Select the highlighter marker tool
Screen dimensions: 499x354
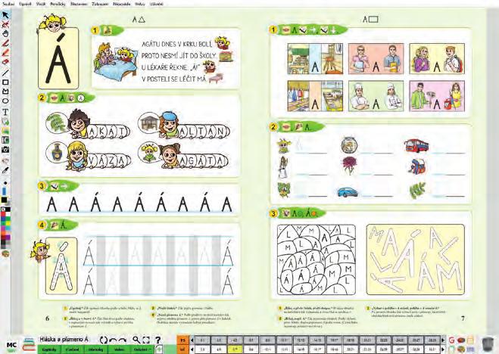coord(5,52)
